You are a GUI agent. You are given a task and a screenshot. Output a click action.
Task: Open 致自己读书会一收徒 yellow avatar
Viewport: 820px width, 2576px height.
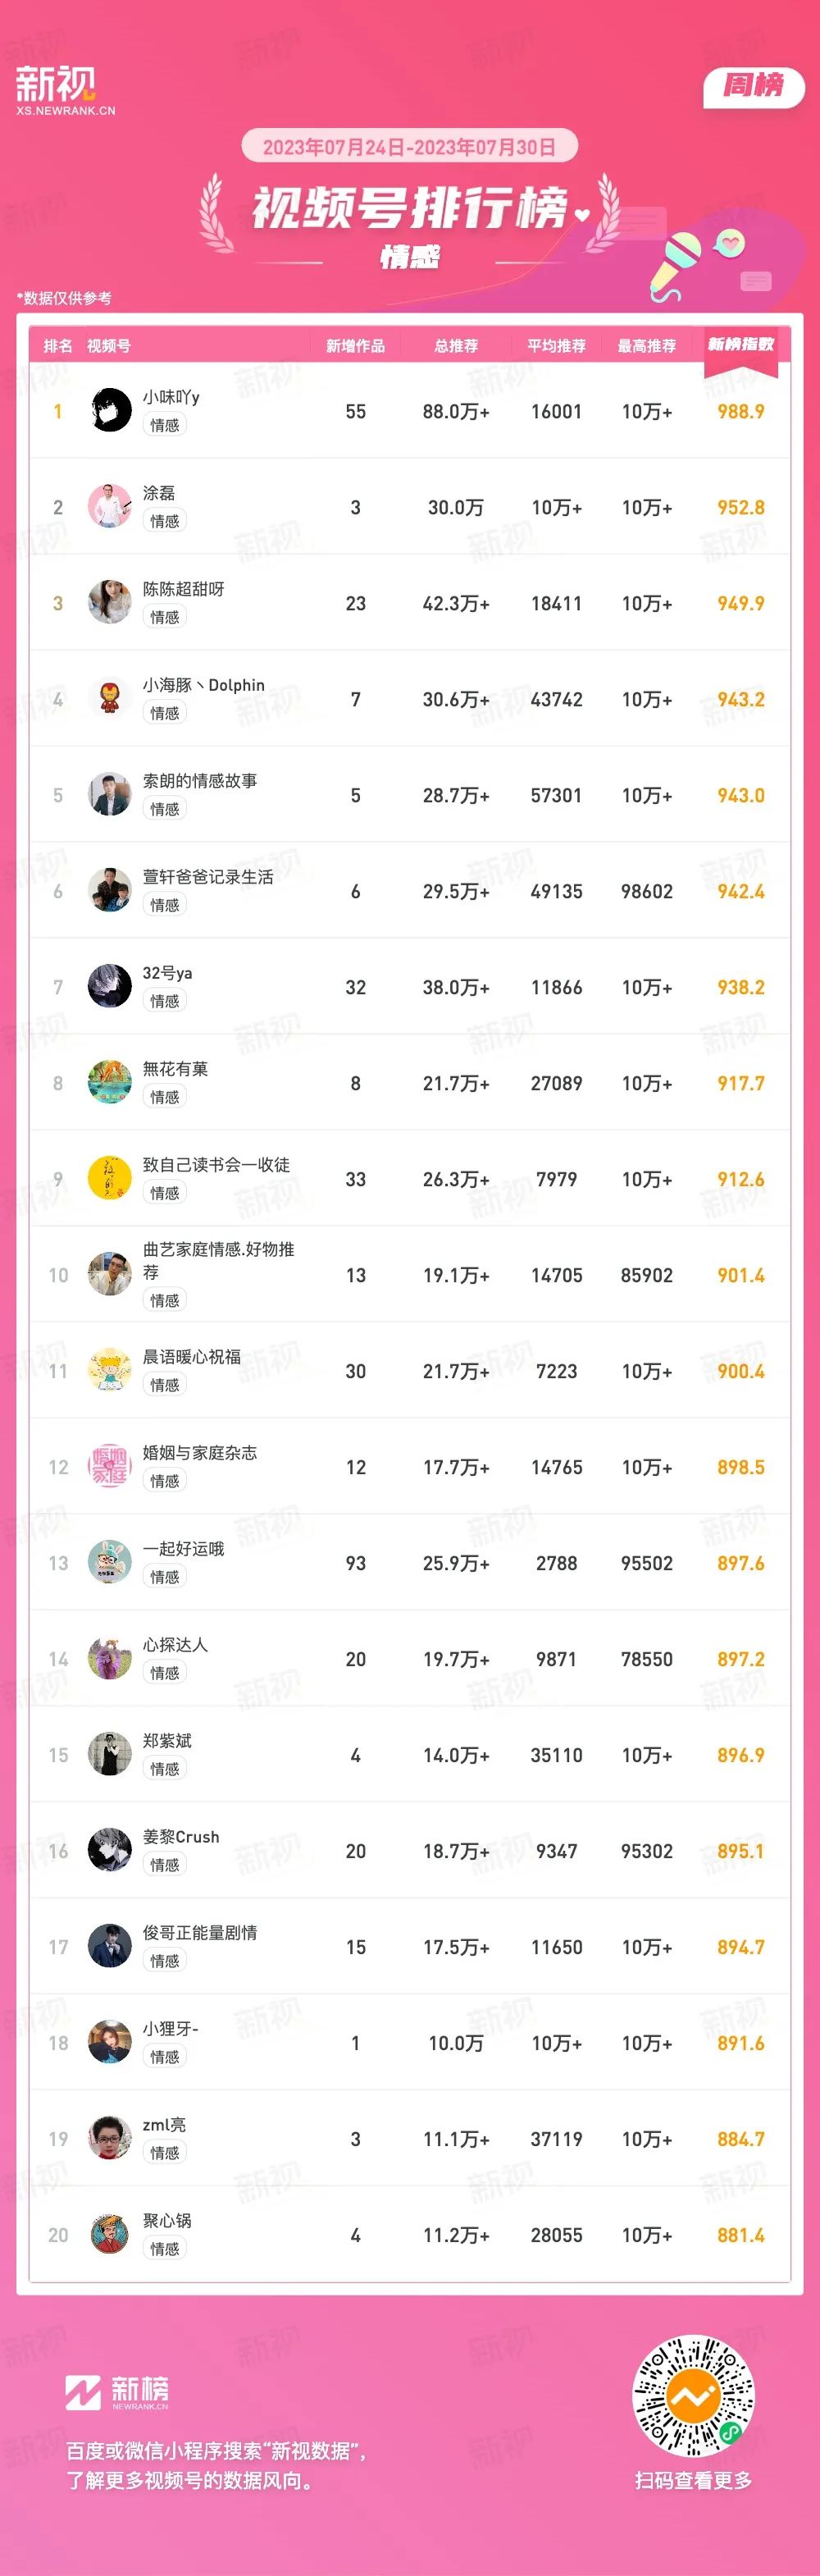[110, 1178]
